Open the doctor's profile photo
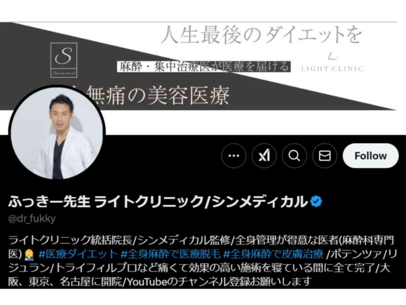 57,134
